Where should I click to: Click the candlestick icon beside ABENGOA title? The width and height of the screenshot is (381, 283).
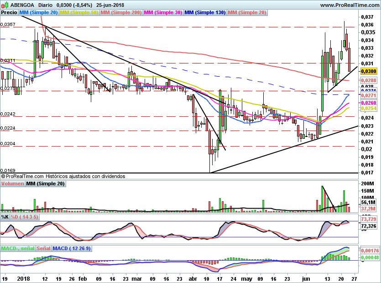pos(5,5)
